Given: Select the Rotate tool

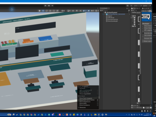Looking at the screenshot, I should (x=47, y=11).
